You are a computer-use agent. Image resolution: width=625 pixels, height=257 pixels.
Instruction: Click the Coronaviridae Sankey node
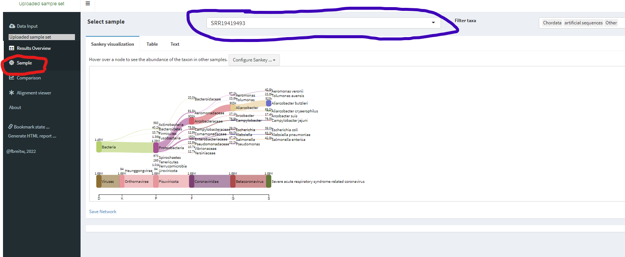(191, 181)
